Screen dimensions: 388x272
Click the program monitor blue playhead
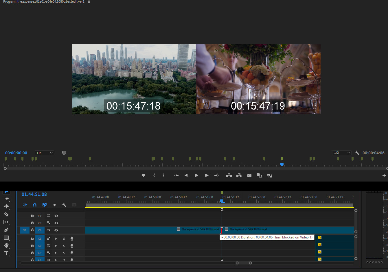[x=282, y=164]
